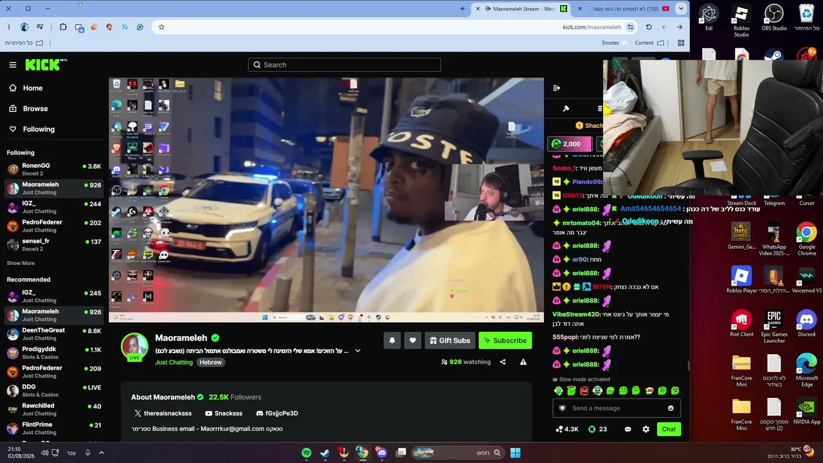Click the Kick search field

click(345, 64)
